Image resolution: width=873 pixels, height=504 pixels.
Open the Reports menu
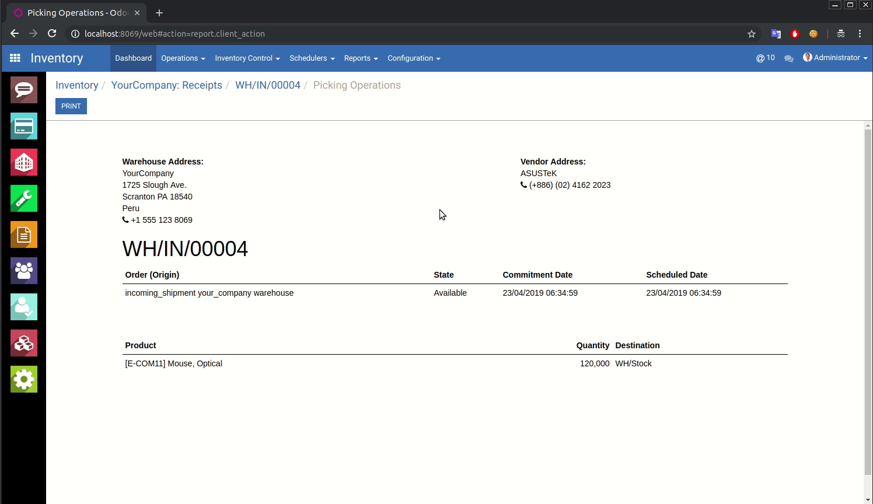pyautogui.click(x=361, y=58)
